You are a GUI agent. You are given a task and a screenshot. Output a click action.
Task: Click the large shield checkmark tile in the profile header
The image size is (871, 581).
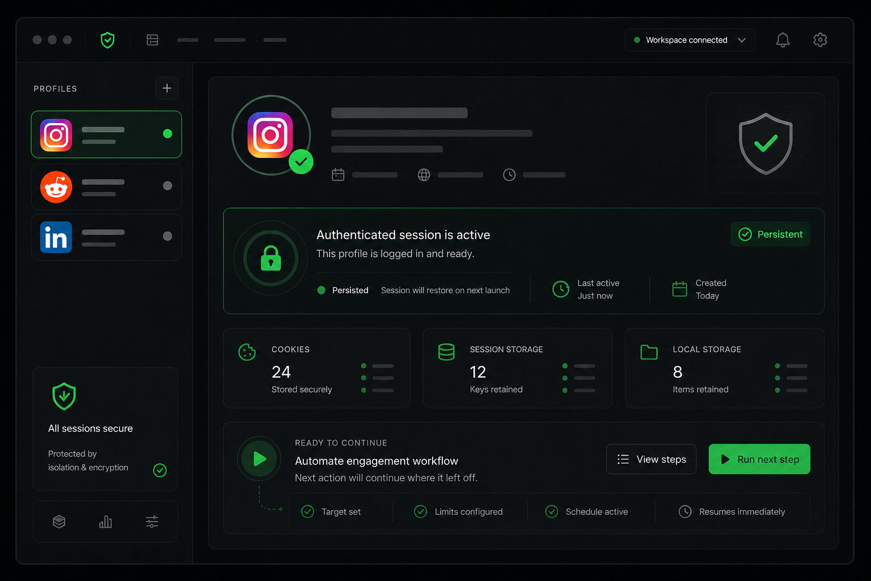765,143
